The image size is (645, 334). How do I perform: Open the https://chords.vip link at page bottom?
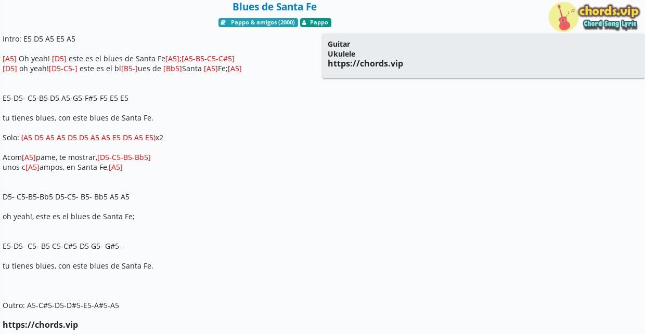(40, 325)
